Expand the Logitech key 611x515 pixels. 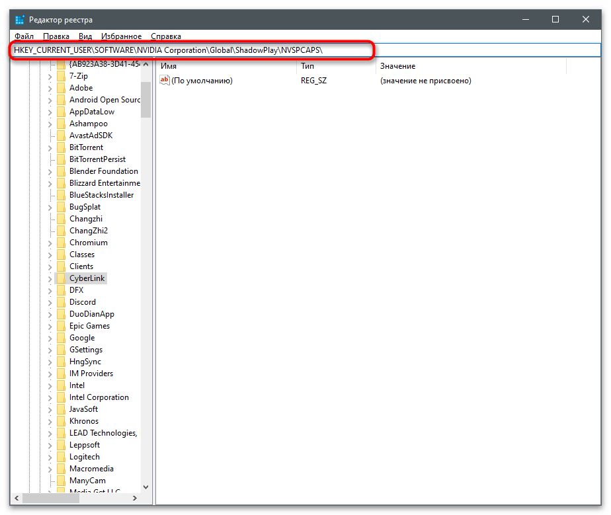pos(50,457)
